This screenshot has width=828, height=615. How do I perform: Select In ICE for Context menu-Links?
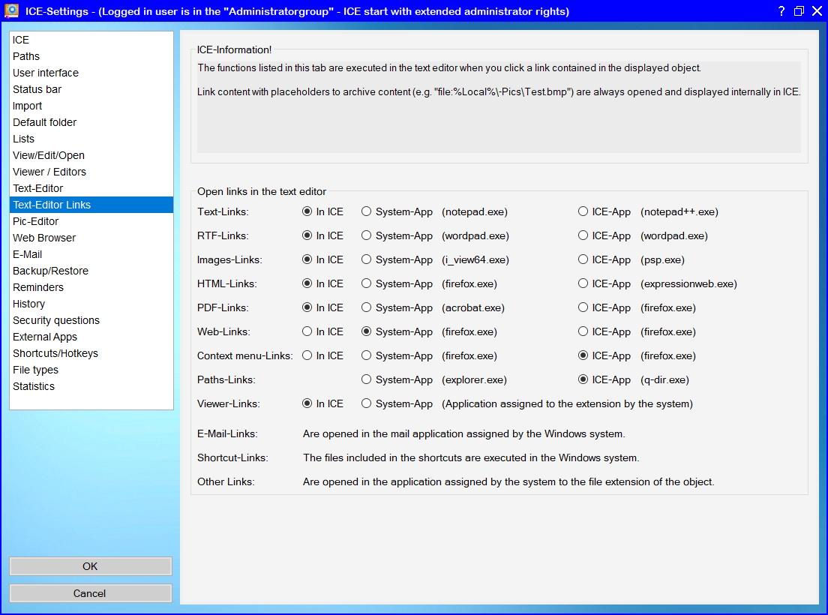[x=307, y=355]
